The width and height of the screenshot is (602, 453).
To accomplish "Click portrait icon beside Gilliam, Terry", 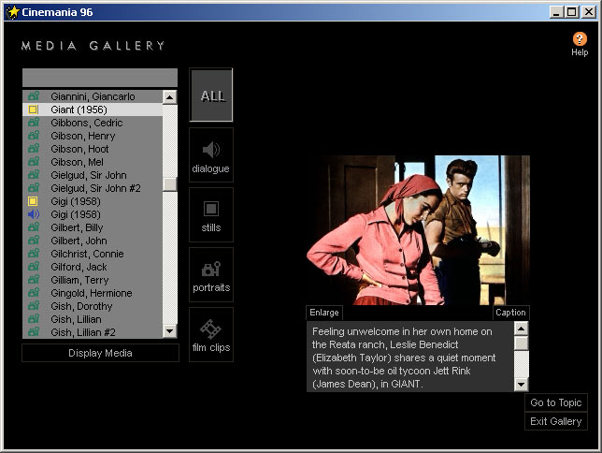I will (x=34, y=280).
